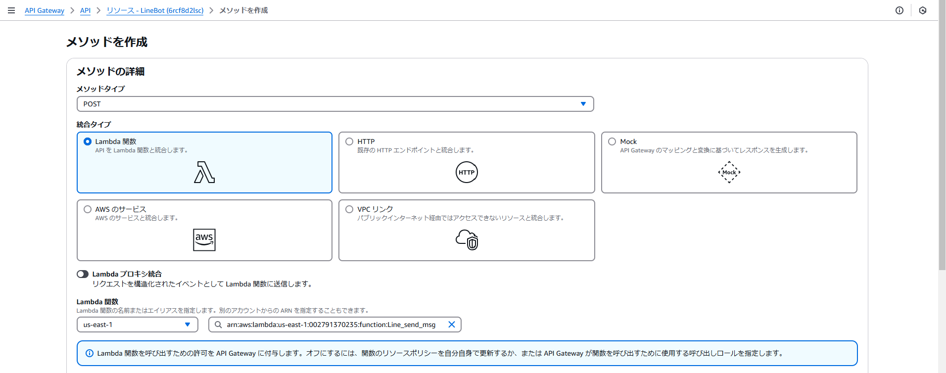Click Mock card description about API Gateway mapping

(714, 150)
